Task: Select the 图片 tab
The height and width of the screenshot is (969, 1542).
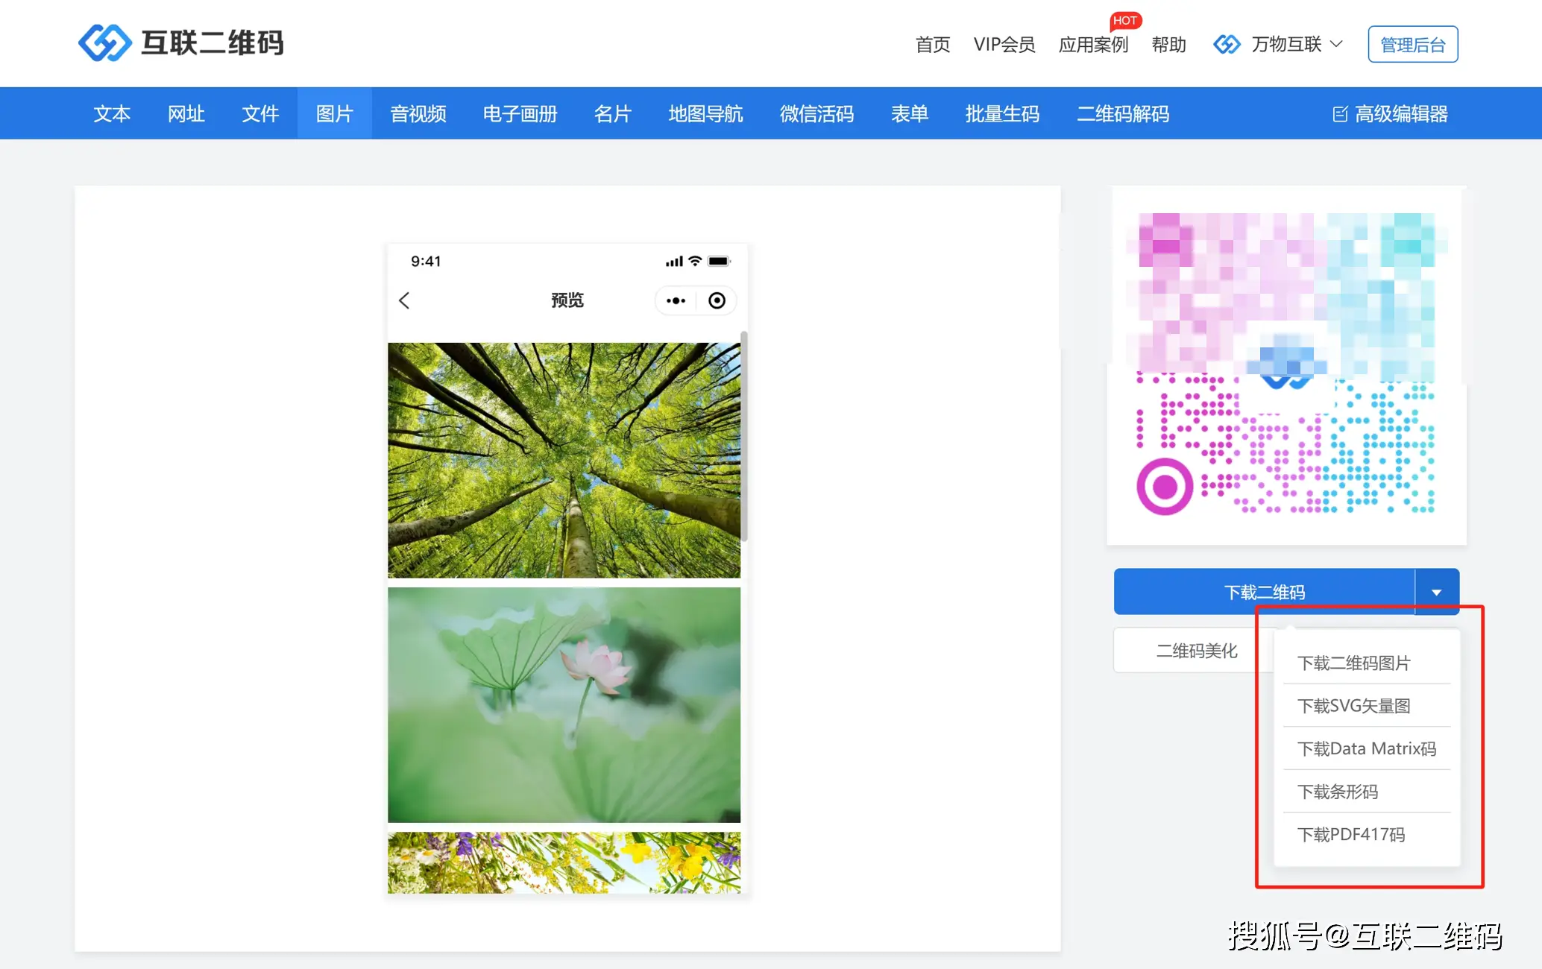Action: 334,113
